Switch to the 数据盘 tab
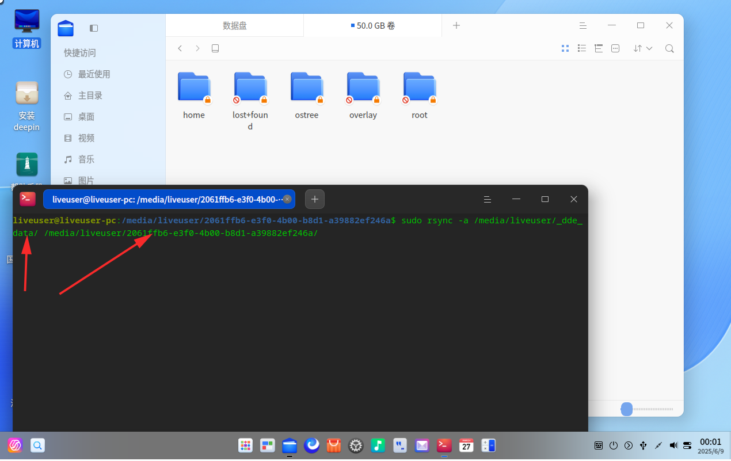Image resolution: width=731 pixels, height=461 pixels. tap(235, 25)
